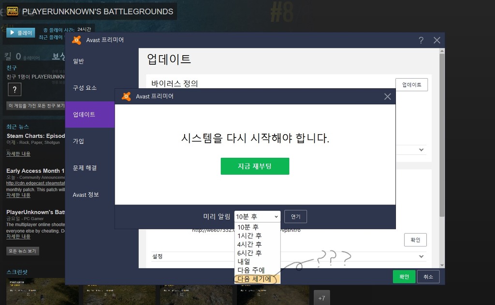Open the Early Access Month news headline
The width and height of the screenshot is (495, 305).
point(35,171)
